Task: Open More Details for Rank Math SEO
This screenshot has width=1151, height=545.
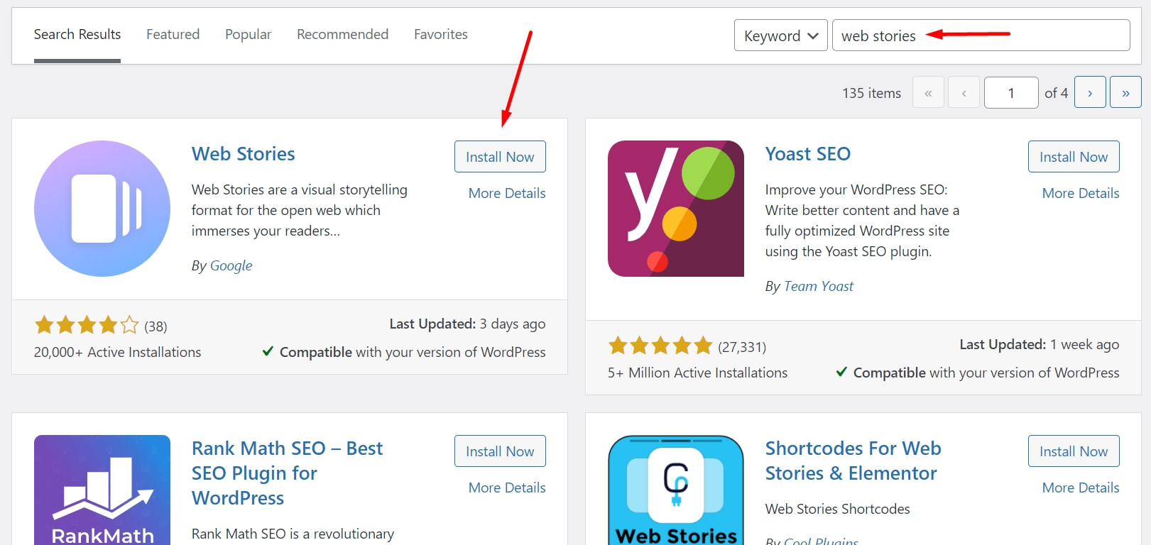Action: (x=506, y=488)
